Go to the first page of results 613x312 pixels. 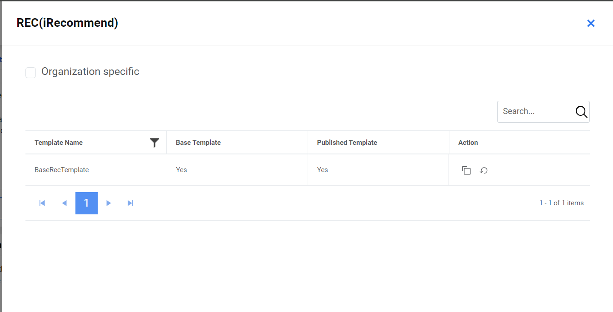pos(42,203)
